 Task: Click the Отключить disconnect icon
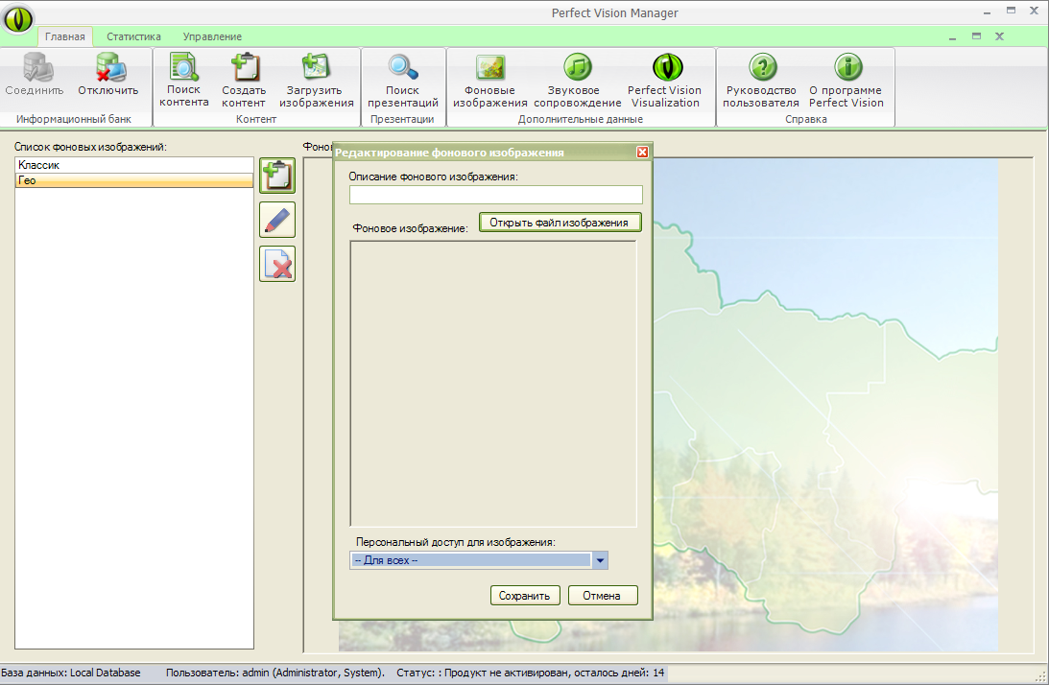pyautogui.click(x=109, y=67)
